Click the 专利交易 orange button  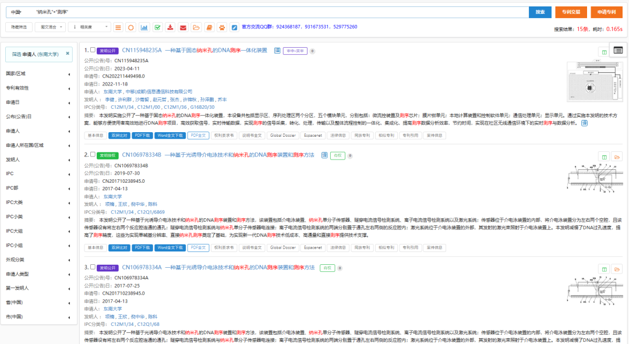(x=571, y=12)
